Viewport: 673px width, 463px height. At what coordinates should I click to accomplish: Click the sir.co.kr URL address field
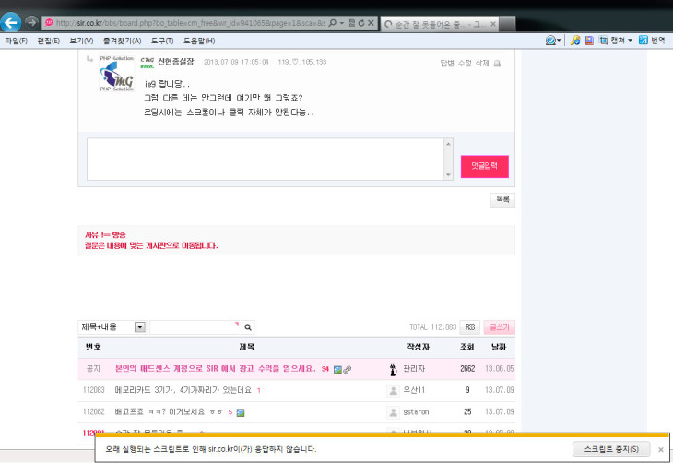tap(190, 23)
